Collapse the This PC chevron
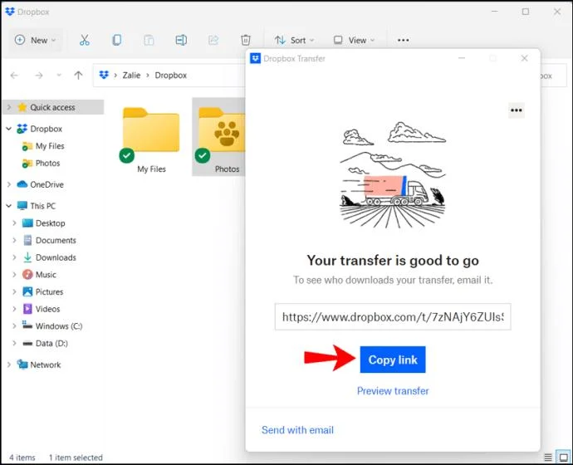This screenshot has height=465, width=573. (9, 206)
